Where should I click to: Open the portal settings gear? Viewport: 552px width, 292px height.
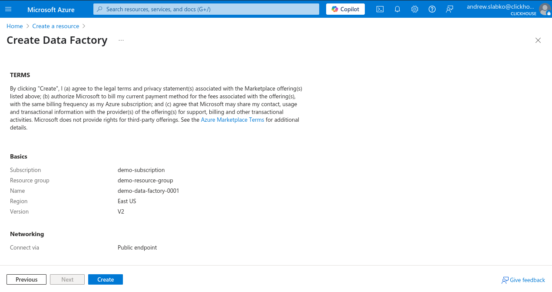coord(414,9)
